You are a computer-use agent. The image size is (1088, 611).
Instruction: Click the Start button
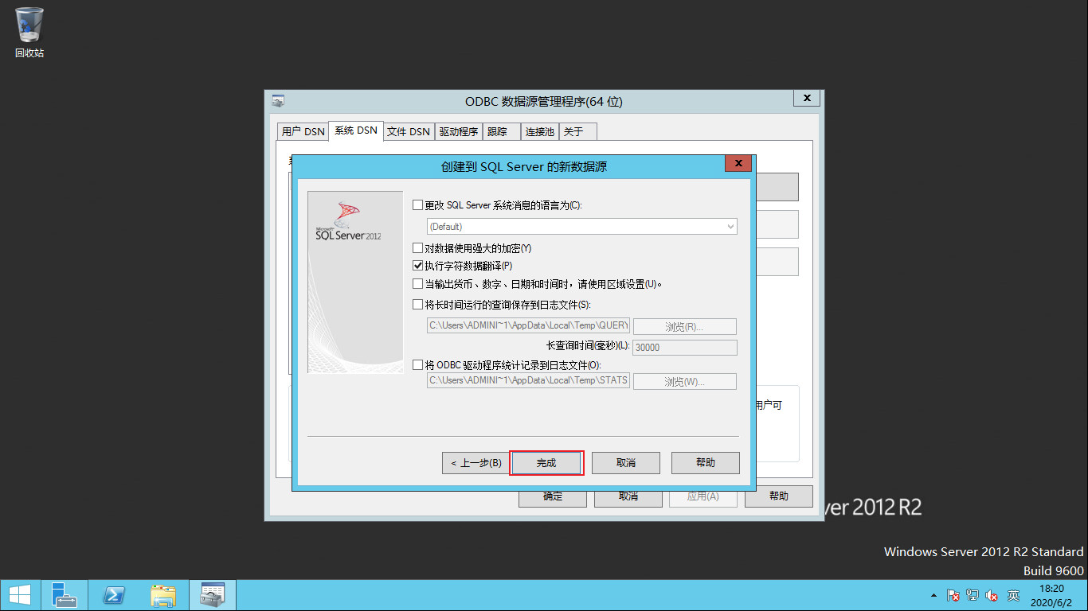pyautogui.click(x=18, y=594)
